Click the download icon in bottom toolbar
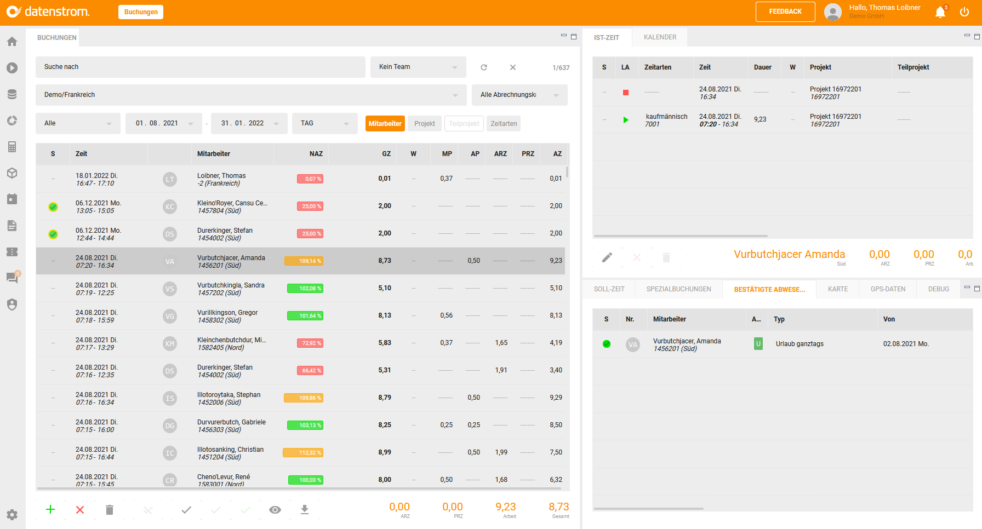This screenshot has width=982, height=529. click(x=305, y=510)
